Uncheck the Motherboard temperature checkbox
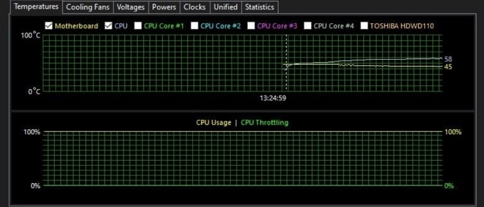The image size is (484, 207). pyautogui.click(x=48, y=26)
